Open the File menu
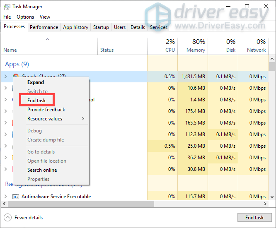The width and height of the screenshot is (276, 228). point(7,17)
